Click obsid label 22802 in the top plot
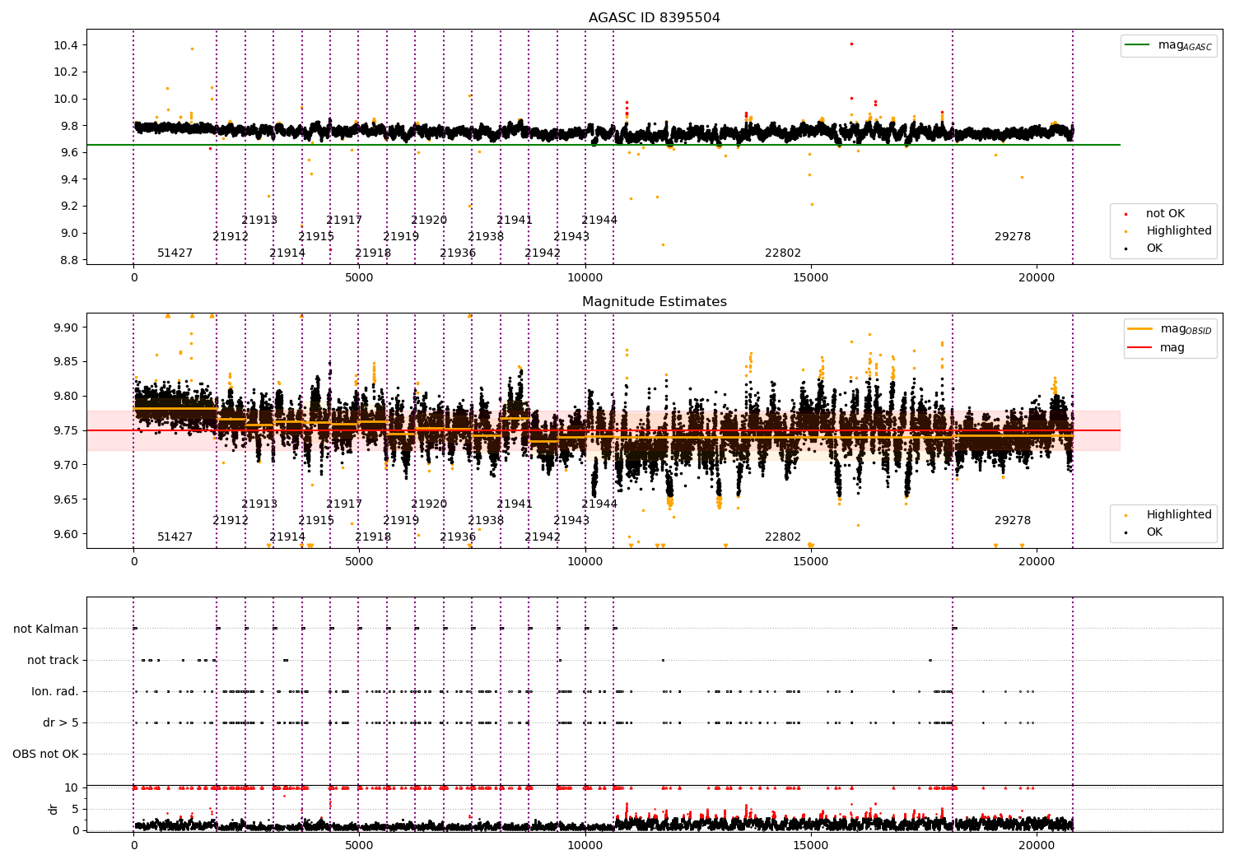This screenshot has width=1235, height=864. coord(783,253)
